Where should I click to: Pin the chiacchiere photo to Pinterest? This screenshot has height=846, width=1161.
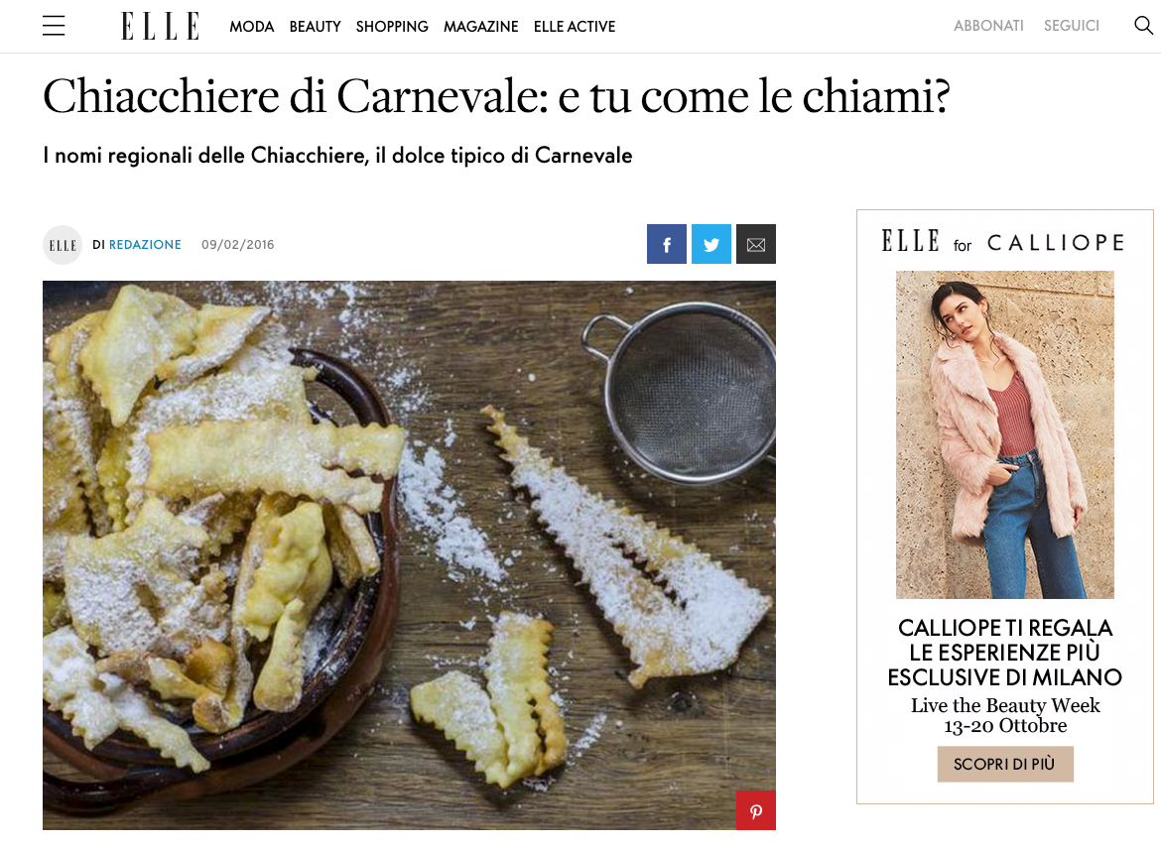[756, 810]
